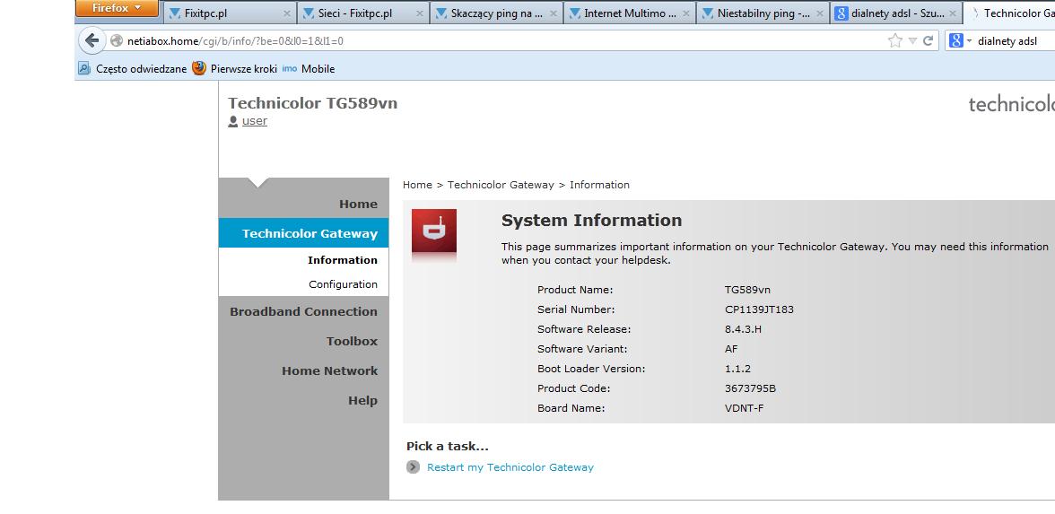Image resolution: width=1055 pixels, height=514 pixels.
Task: Reload page with the refresh icon
Action: pyautogui.click(x=928, y=41)
